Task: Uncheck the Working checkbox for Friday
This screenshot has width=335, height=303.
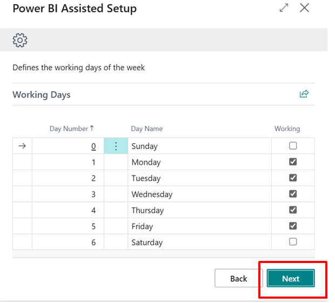Action: pyautogui.click(x=293, y=226)
